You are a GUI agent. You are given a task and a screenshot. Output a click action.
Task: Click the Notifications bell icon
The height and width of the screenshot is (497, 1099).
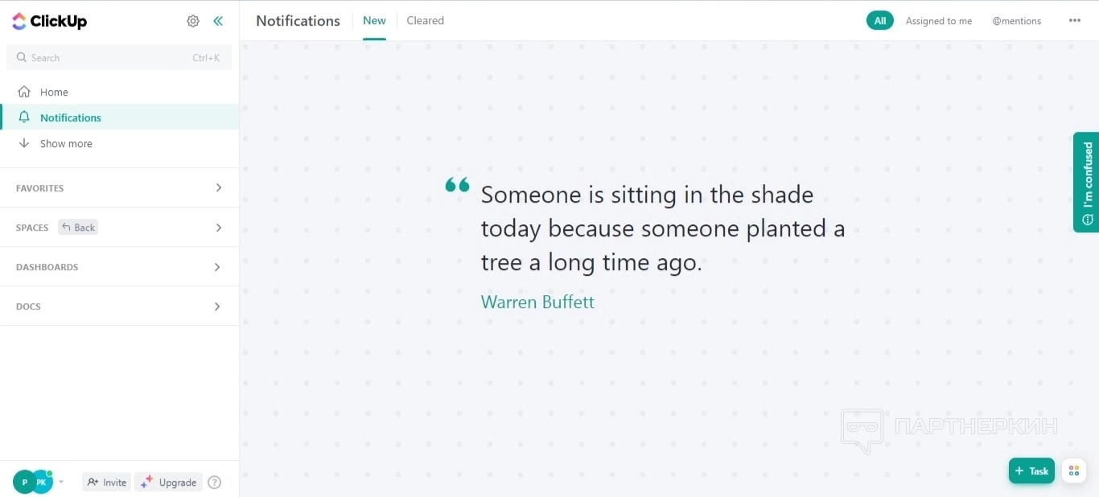[x=24, y=117]
